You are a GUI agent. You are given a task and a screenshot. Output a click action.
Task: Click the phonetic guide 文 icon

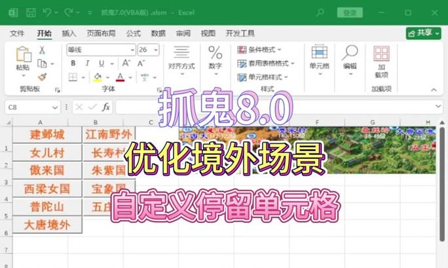(x=145, y=77)
